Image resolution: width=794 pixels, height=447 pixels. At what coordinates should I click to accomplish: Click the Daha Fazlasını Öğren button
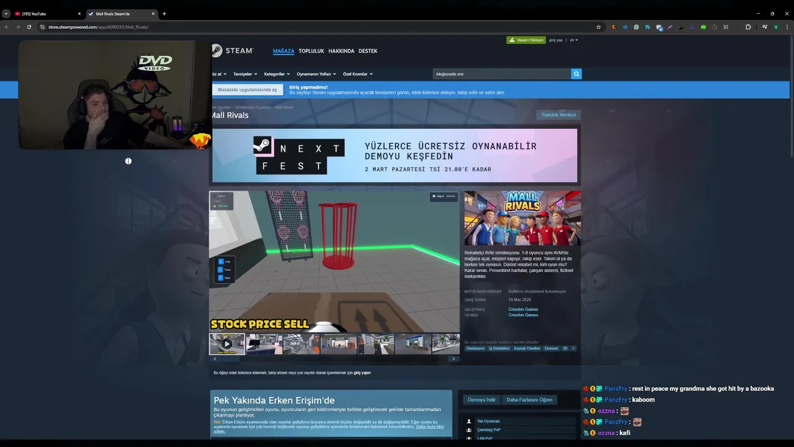[x=529, y=400]
